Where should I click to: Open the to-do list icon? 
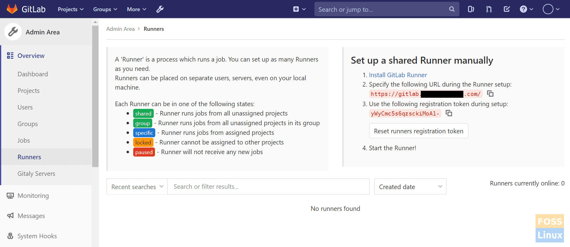coord(507,9)
